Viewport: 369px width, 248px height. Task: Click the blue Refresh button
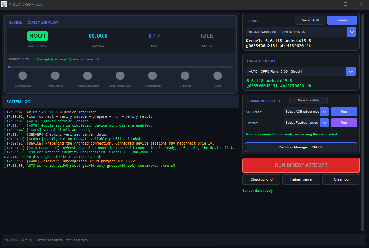(x=342, y=20)
